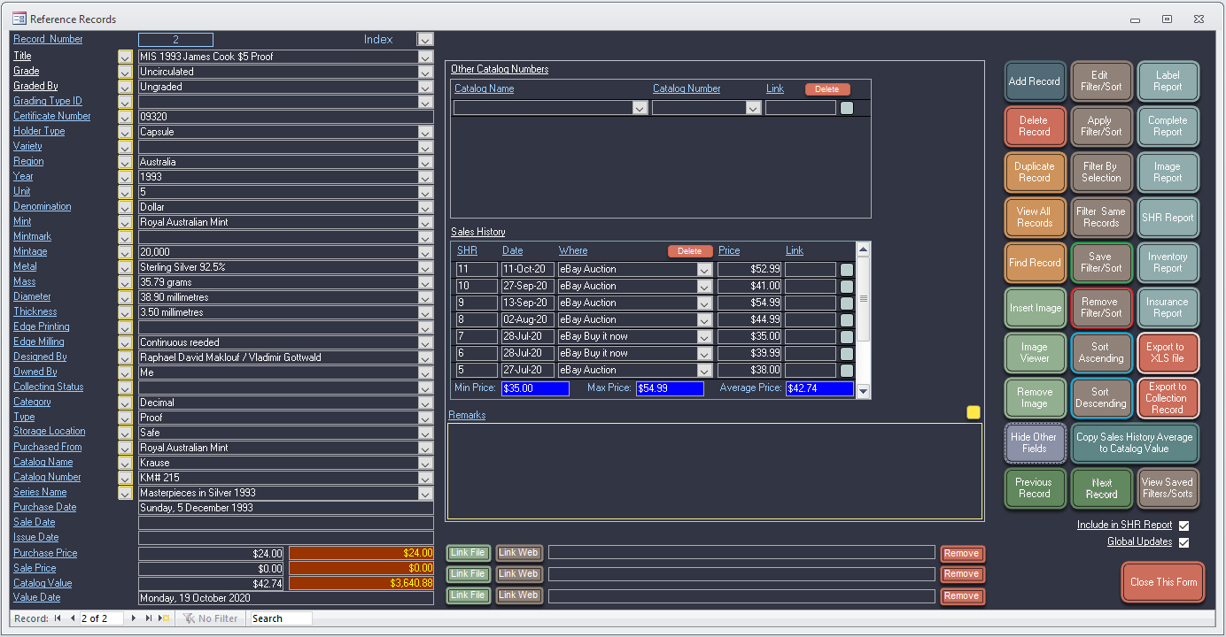
Task: Click the Average Price value $42.74
Action: coord(819,388)
